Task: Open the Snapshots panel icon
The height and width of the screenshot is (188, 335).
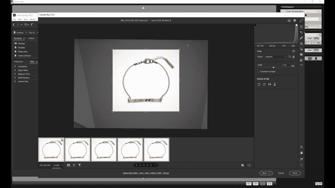Action: pos(301,55)
